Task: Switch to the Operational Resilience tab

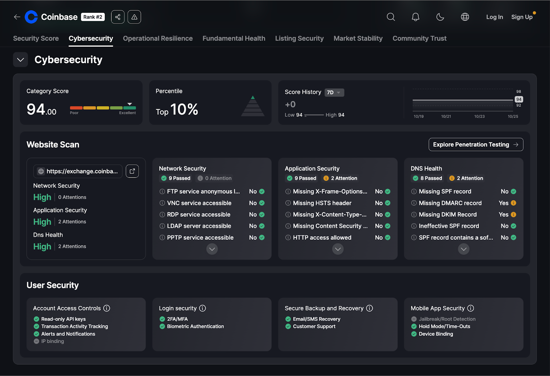Action: 157,38
